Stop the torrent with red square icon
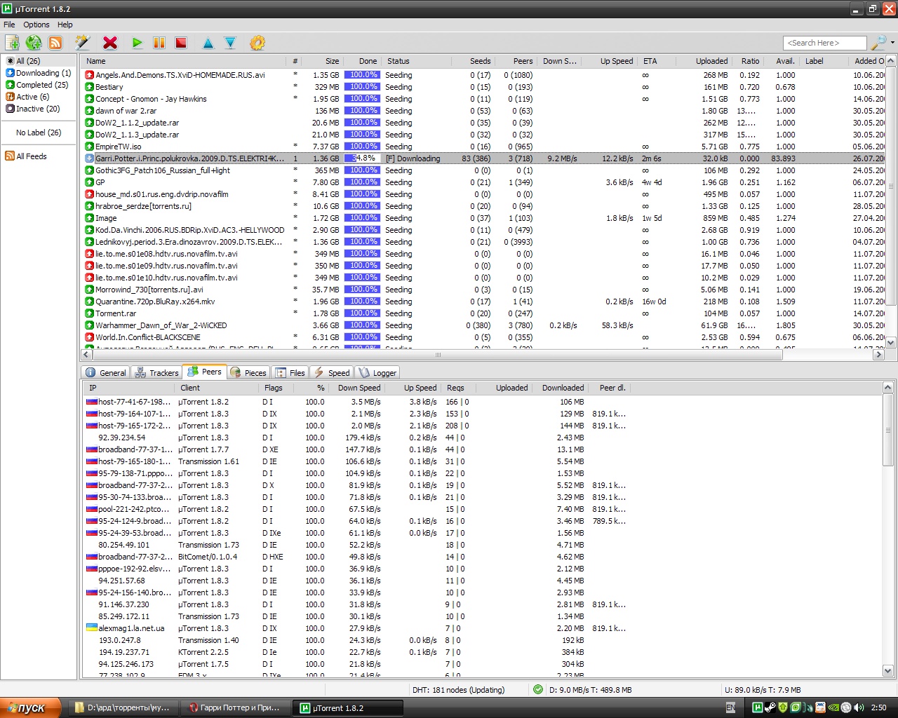The height and width of the screenshot is (718, 898). [181, 43]
